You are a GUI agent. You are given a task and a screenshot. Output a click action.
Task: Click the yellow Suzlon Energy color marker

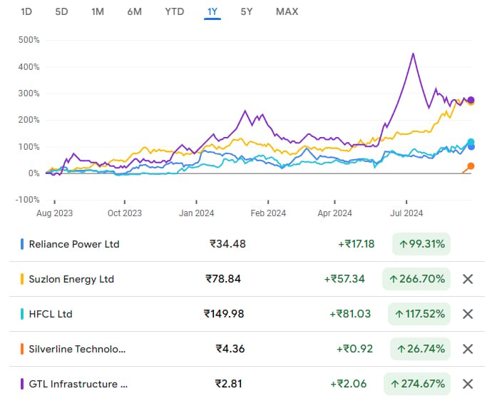(x=22, y=279)
